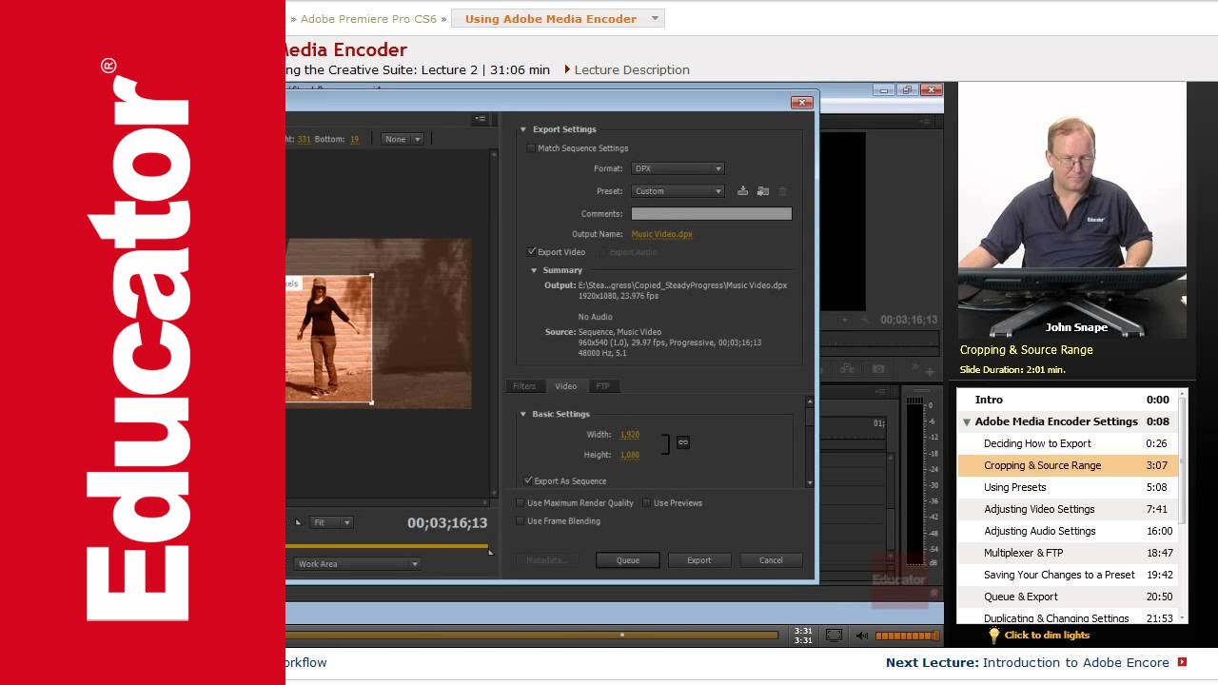Click the Export button
Image resolution: width=1218 pixels, height=685 pixels.
click(699, 560)
